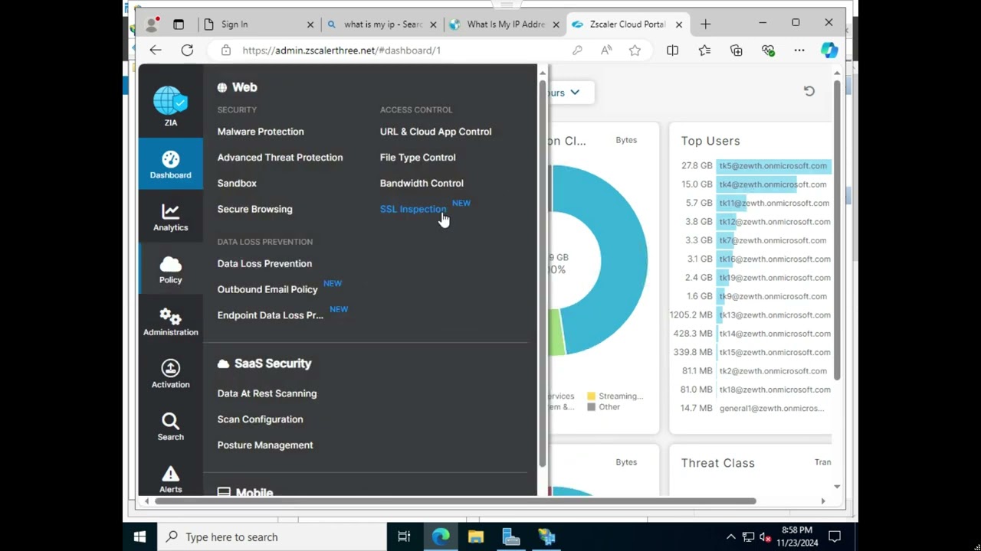This screenshot has height=551, width=981.
Task: Open notification center on taskbar
Action: click(835, 536)
